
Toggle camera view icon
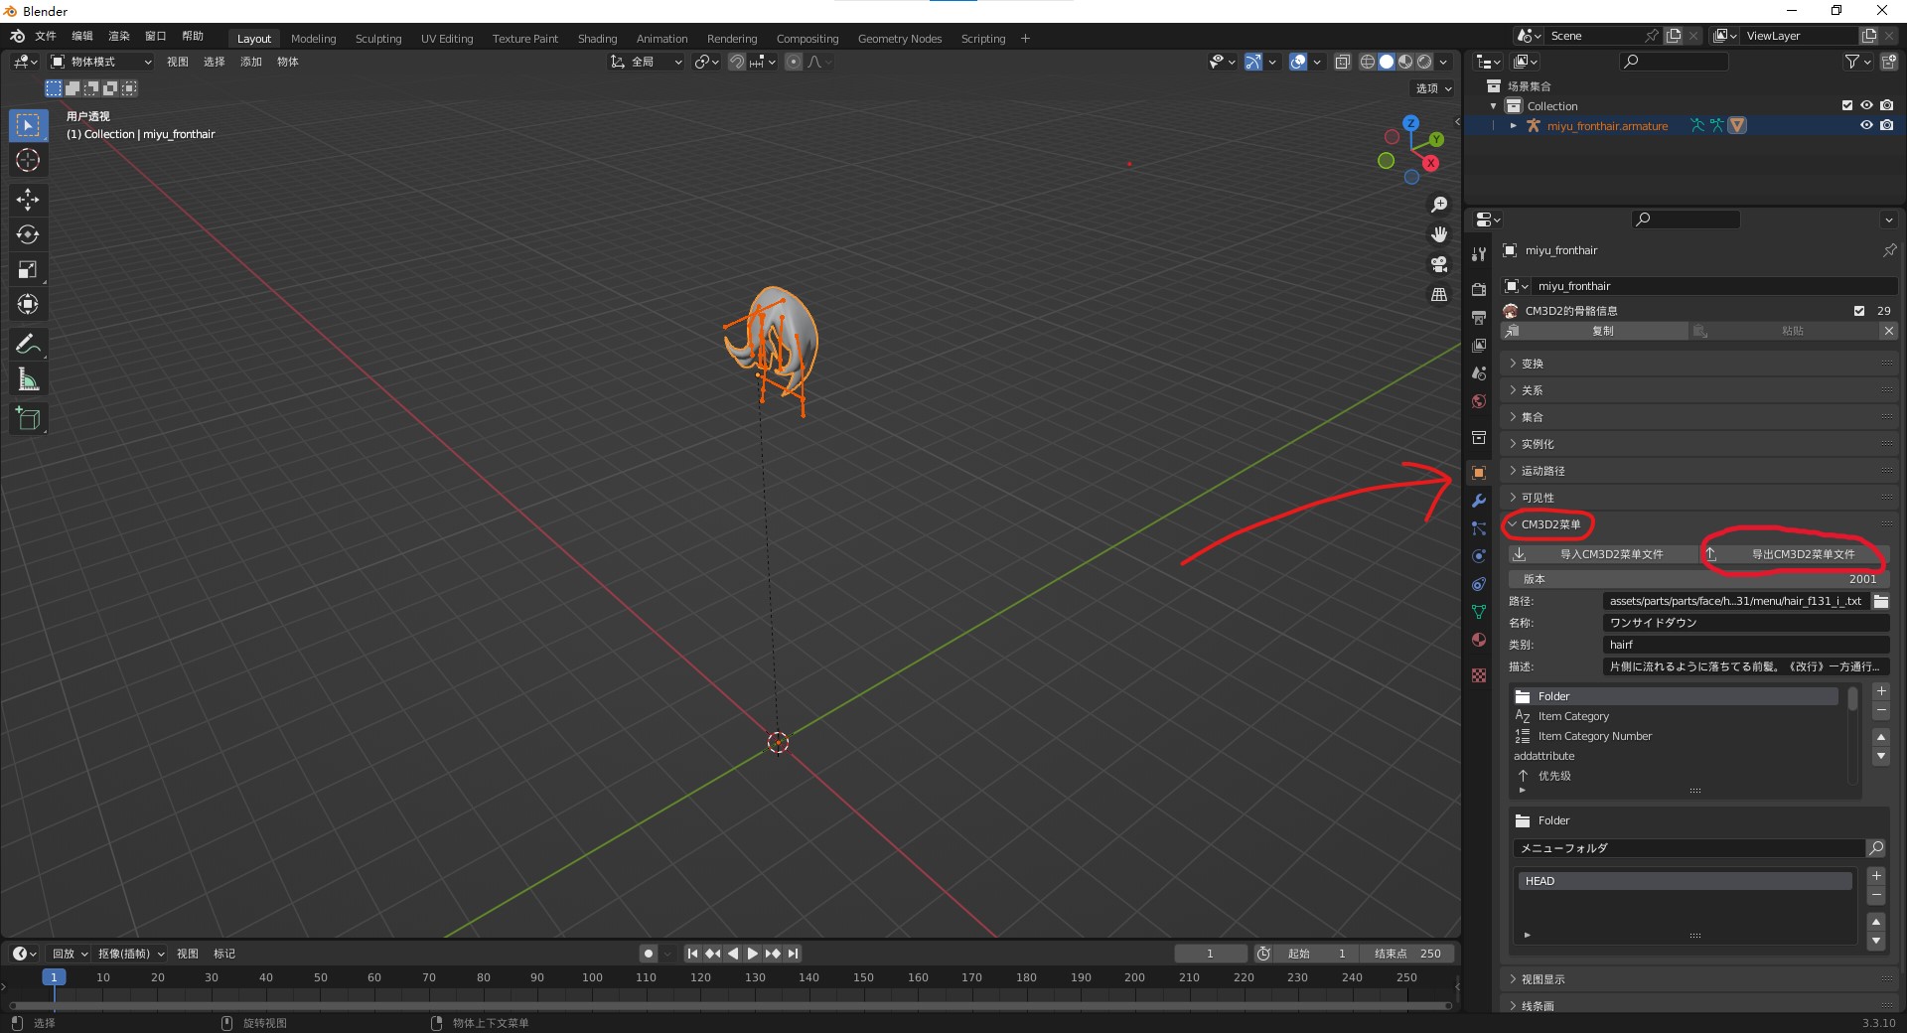pos(1438,264)
